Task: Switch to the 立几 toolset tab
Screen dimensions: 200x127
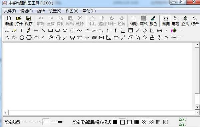Action: 185,21
